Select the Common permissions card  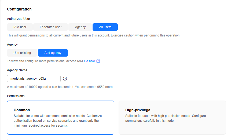[61, 118]
